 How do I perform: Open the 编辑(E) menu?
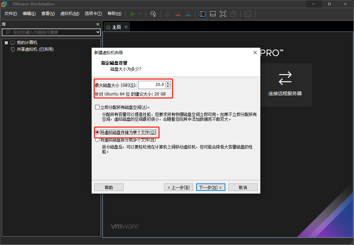point(29,14)
